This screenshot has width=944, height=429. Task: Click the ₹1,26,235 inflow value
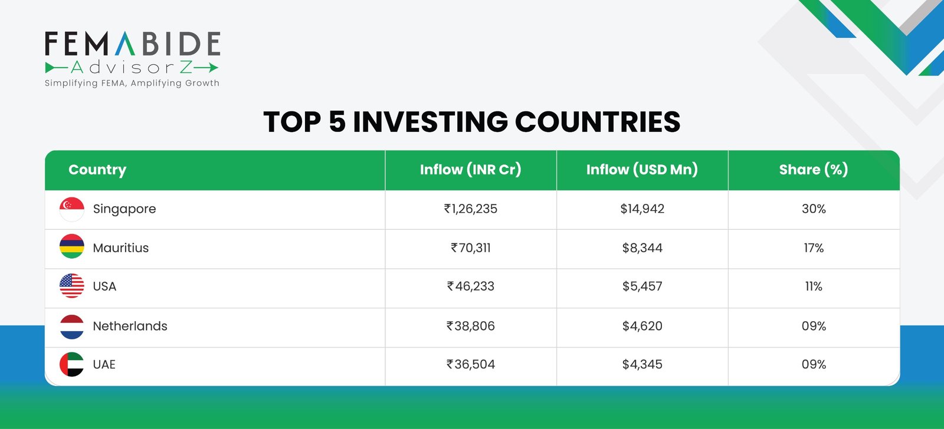(x=471, y=209)
